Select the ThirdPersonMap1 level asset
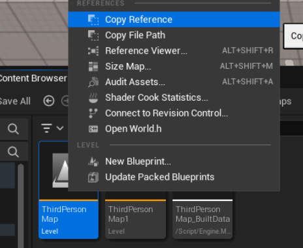Screen dimensions: 303x248 (135, 215)
